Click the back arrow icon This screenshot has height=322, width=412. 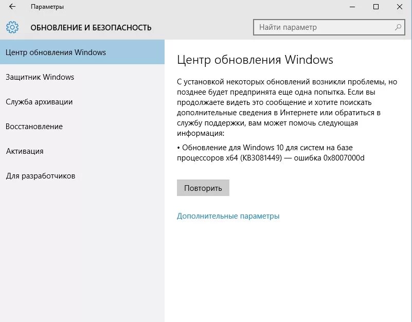(12, 7)
